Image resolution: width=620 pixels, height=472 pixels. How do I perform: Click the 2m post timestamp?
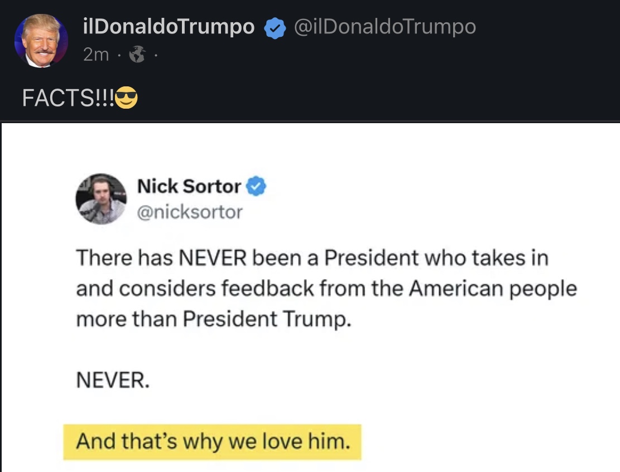click(96, 55)
